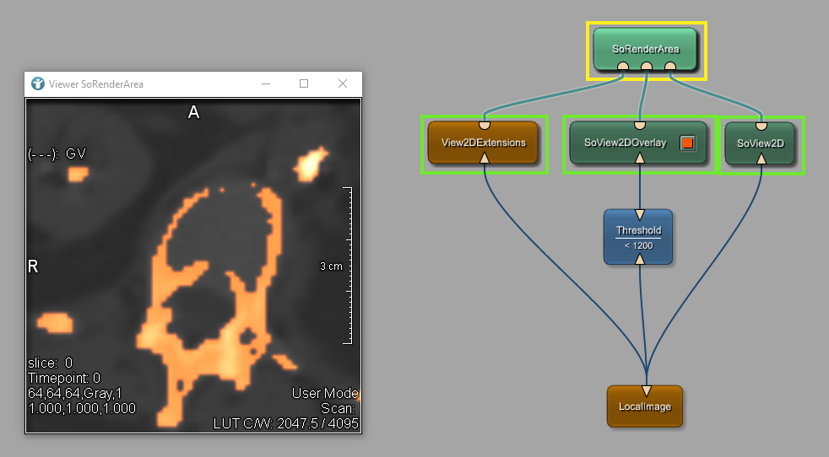Select the Threshold module node

638,237
